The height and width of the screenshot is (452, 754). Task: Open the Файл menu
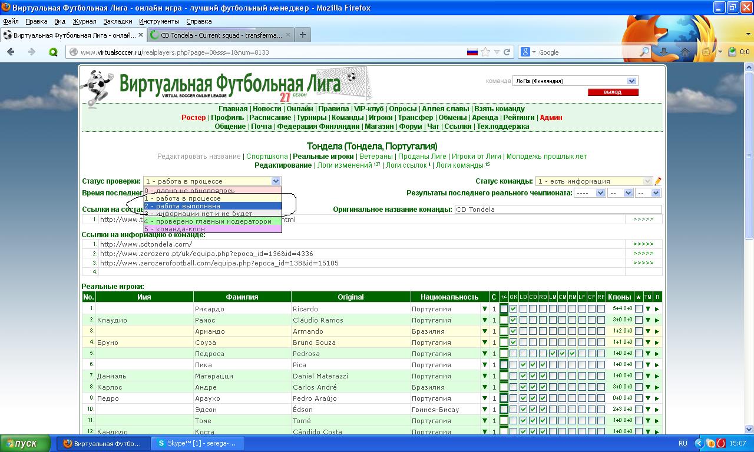point(11,21)
